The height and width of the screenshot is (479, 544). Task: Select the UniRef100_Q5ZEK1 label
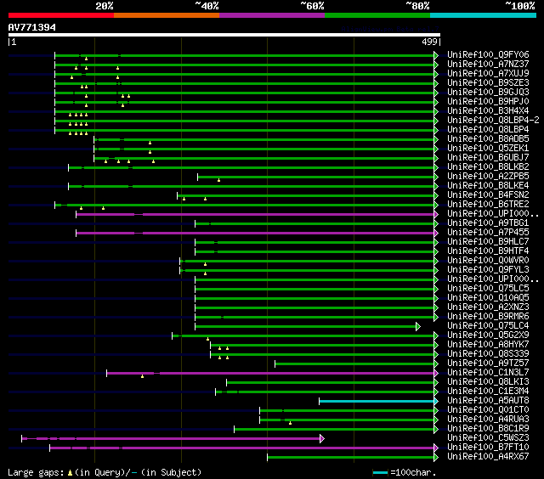488,148
